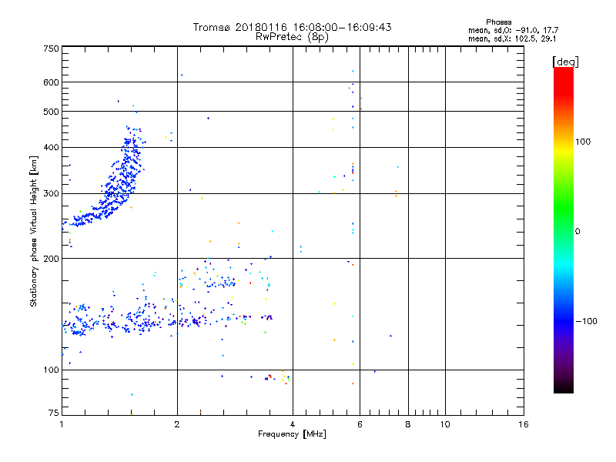Click the y-axis tick label '400'
Screen dimensions: 616x462
point(51,147)
